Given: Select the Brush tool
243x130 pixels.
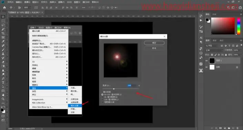Looking at the screenshot, I should [x=3, y=50].
